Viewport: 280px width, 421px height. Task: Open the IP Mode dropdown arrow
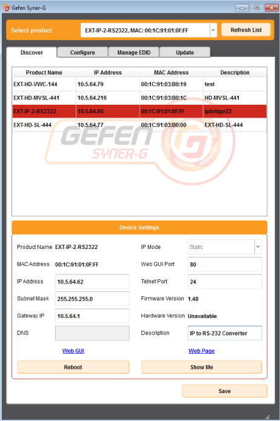tap(258, 247)
